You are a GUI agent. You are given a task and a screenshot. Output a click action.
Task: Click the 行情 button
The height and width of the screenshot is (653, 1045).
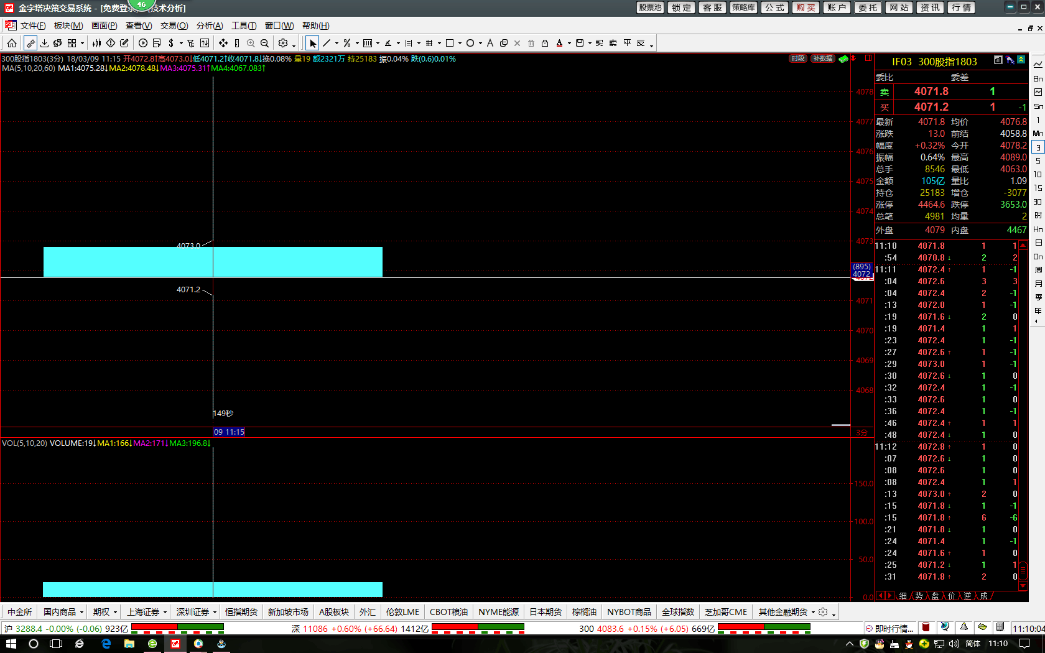(x=961, y=7)
